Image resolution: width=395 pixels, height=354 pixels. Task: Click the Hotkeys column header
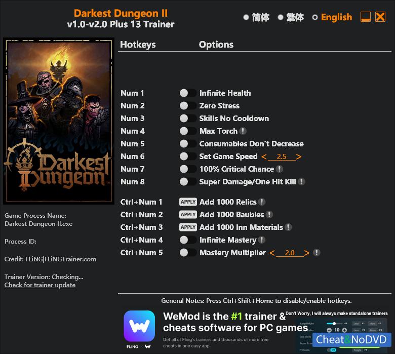(138, 45)
